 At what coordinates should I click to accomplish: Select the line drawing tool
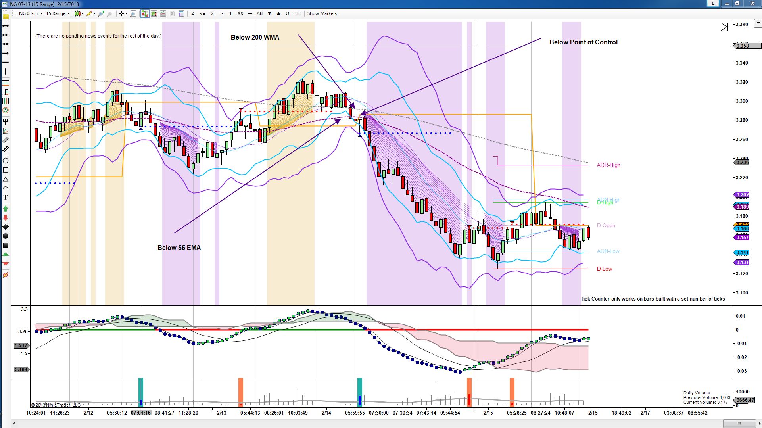click(x=6, y=25)
